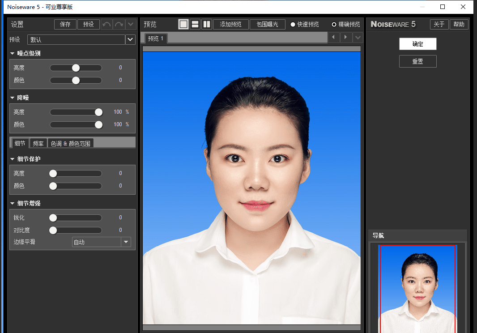Open 边缘平滑 dropdown set to 自动
This screenshot has height=333, width=477.
(x=102, y=242)
